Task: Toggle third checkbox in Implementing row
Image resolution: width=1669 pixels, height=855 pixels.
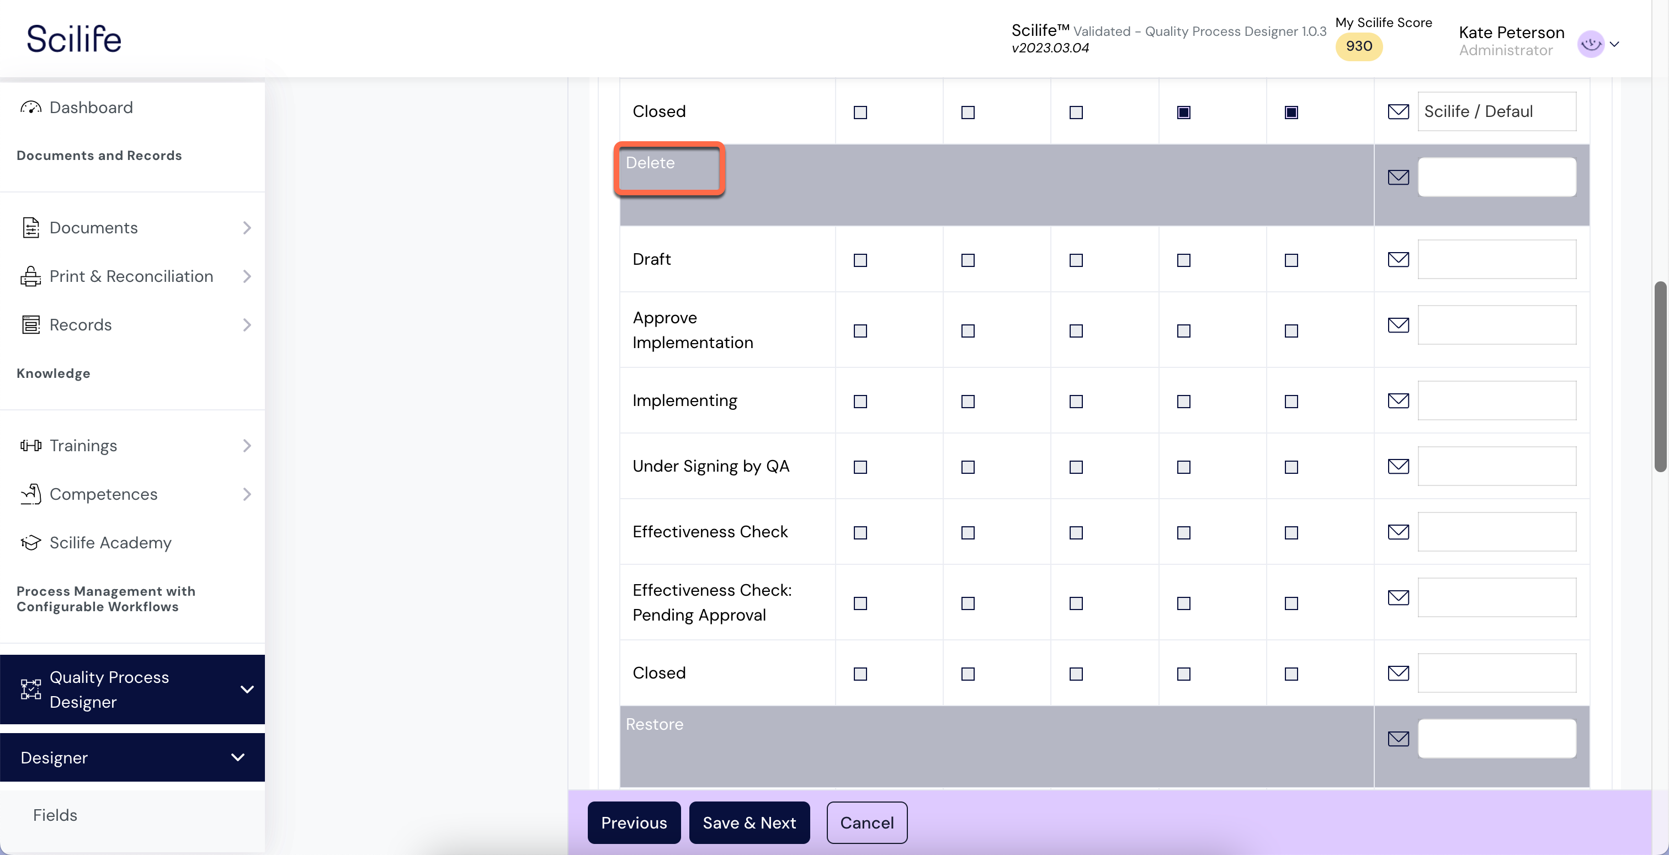Action: 1076,401
